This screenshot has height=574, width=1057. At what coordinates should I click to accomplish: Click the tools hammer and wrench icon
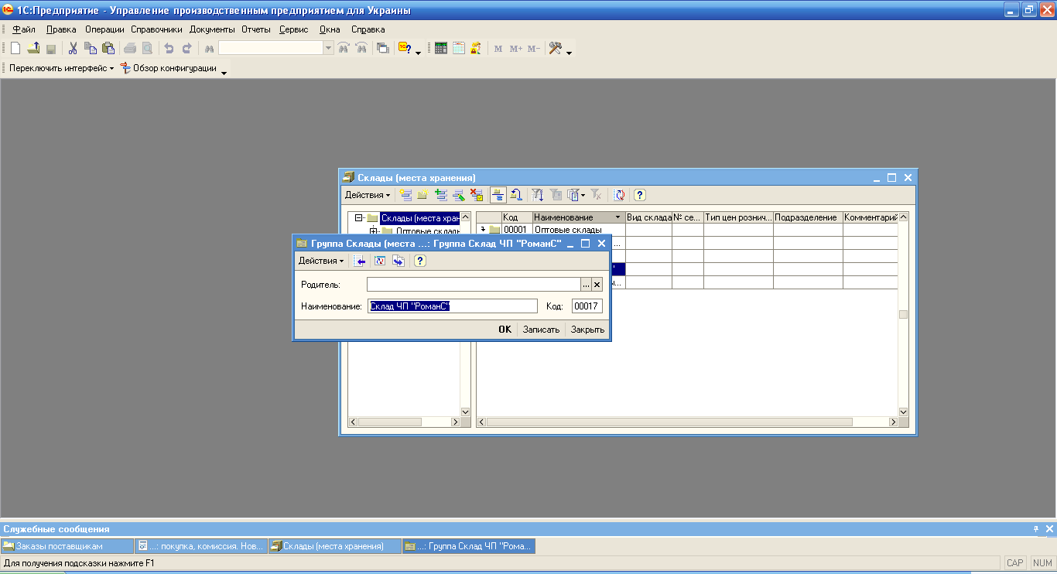(556, 48)
